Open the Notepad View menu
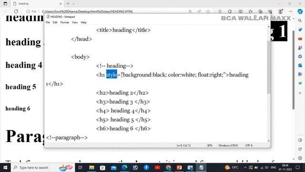The width and height of the screenshot is (305, 172). point(75,22)
